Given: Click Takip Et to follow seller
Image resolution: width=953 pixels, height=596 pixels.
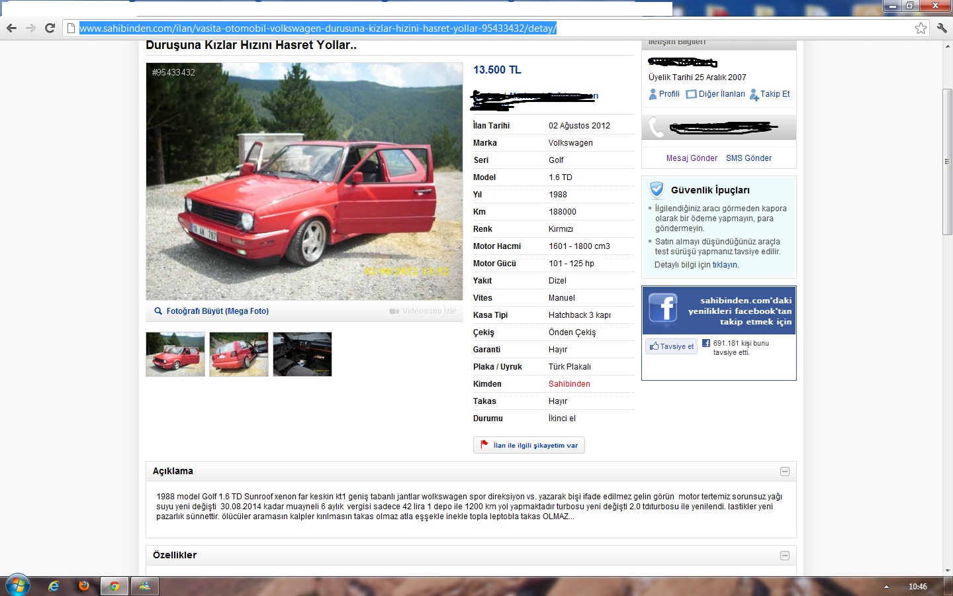Looking at the screenshot, I should 775,94.
